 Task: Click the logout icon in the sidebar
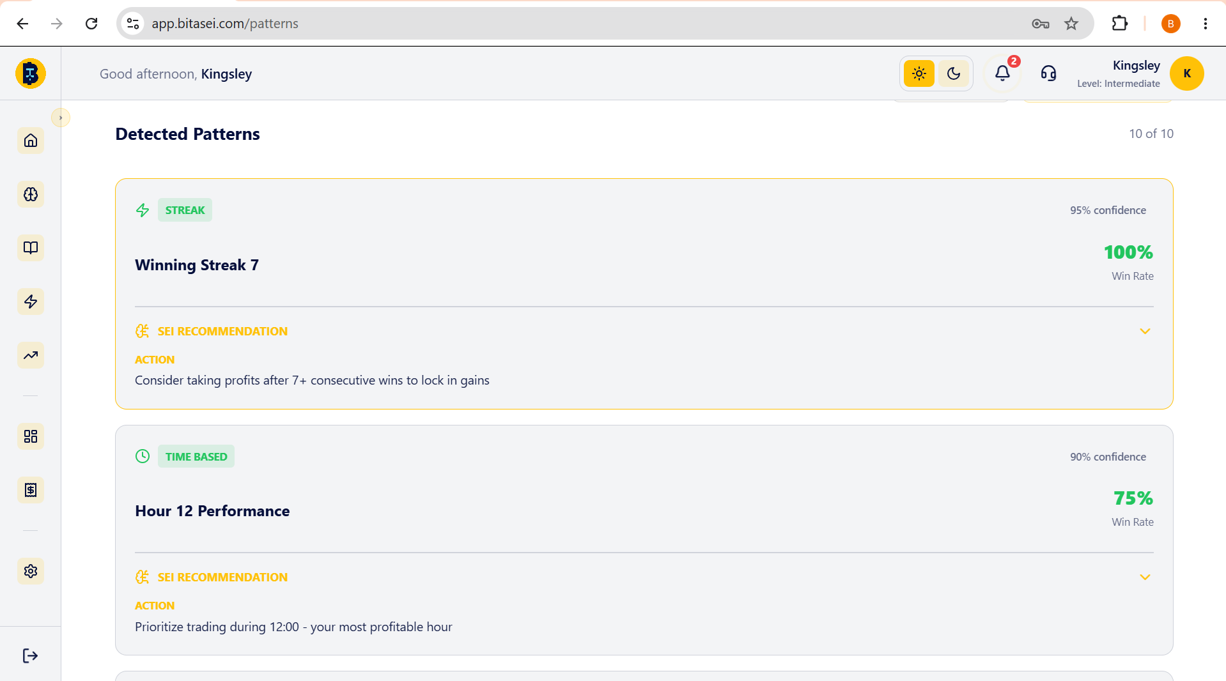30,656
